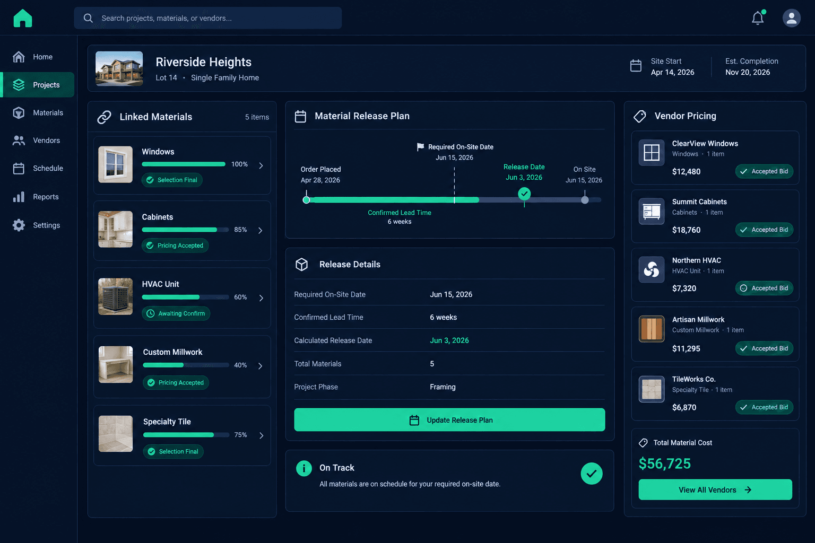Click the Total Material Cost tag icon
Image resolution: width=815 pixels, height=543 pixels.
644,443
